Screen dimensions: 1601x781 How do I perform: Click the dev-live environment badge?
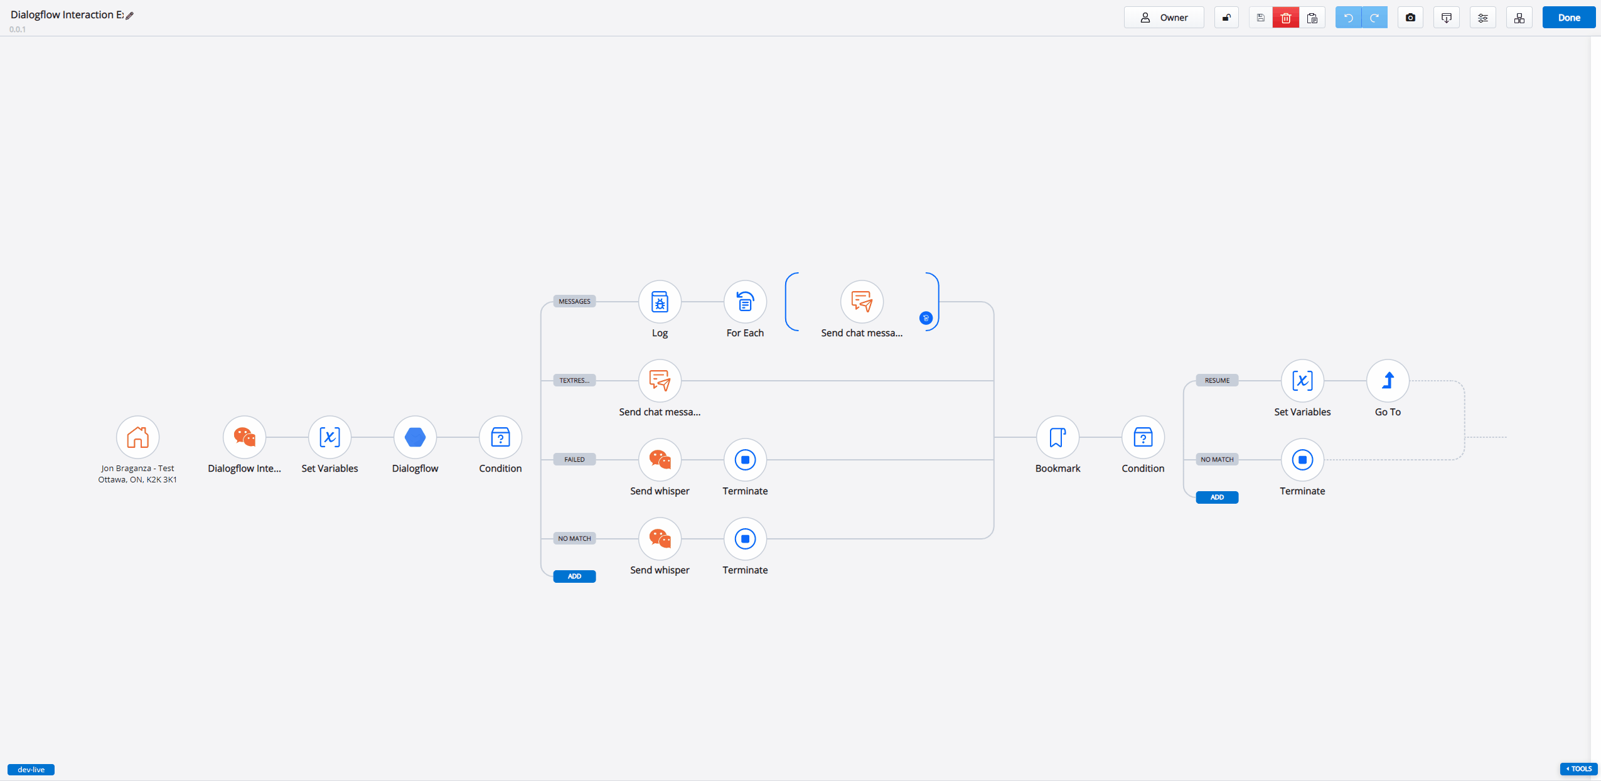tap(31, 769)
